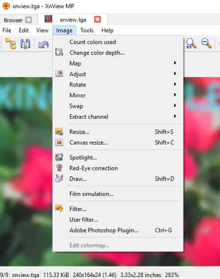The height and width of the screenshot is (279, 220).
Task: Click the Resize menu item icon
Action: coord(59,131)
